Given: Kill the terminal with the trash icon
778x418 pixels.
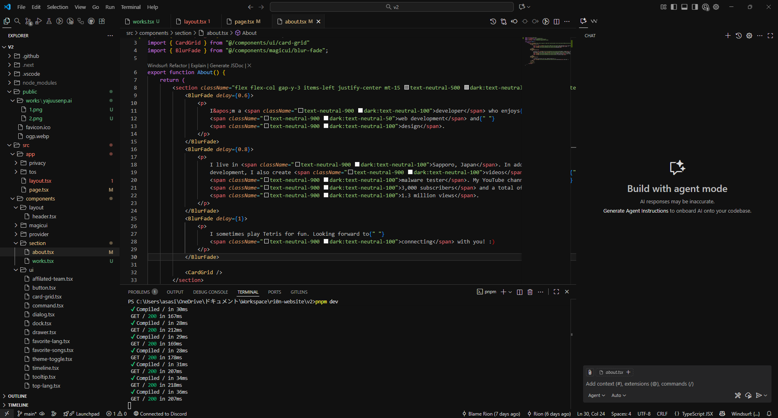Looking at the screenshot, I should tap(530, 292).
